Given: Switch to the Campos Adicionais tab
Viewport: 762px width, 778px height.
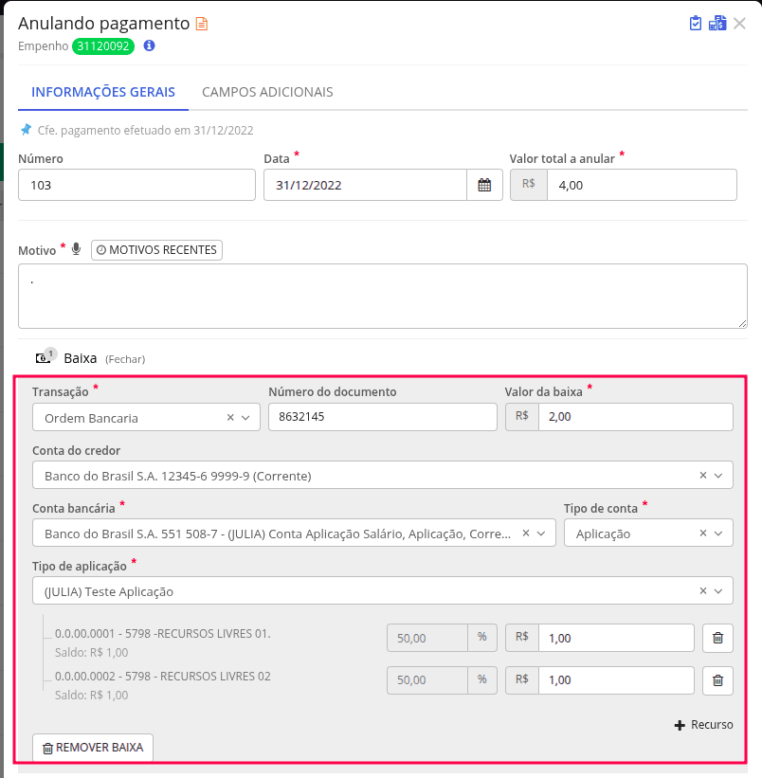Looking at the screenshot, I should [x=267, y=92].
